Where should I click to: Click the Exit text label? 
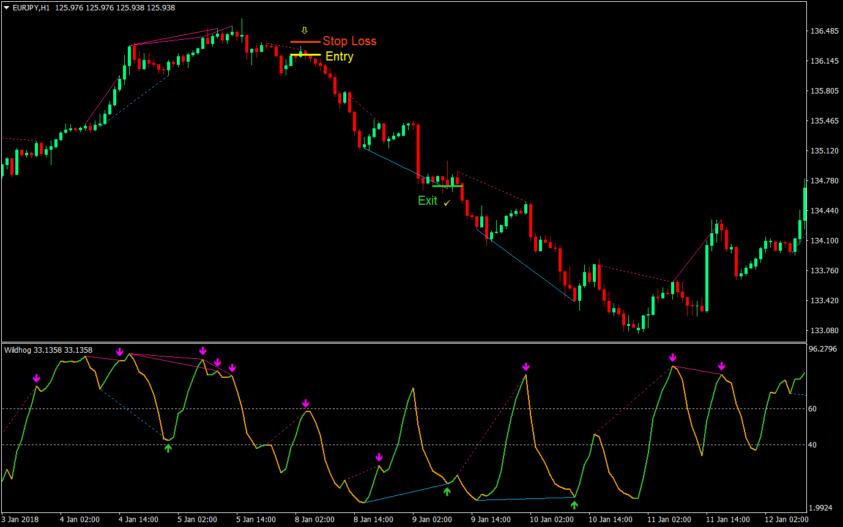point(427,201)
